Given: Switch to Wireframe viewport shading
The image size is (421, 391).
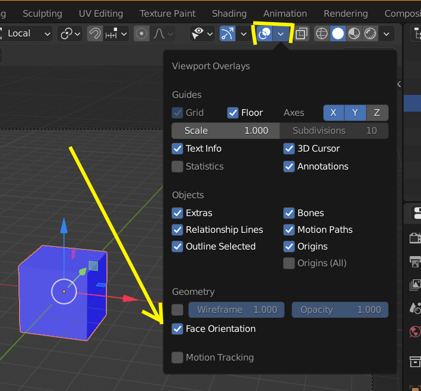Looking at the screenshot, I should [322, 34].
